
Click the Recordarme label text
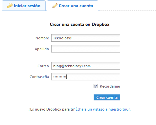[110, 86]
